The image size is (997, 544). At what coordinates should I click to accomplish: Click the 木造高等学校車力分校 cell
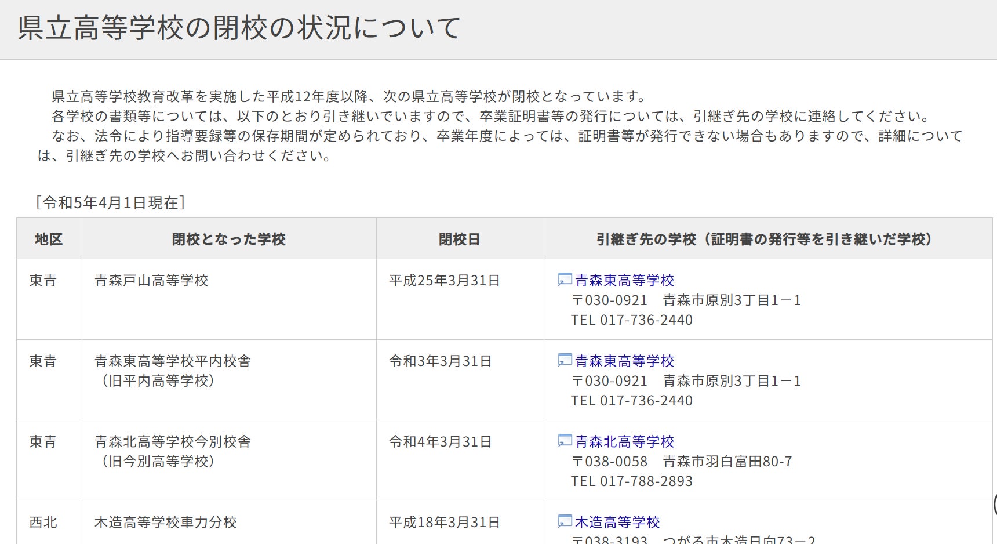click(166, 523)
